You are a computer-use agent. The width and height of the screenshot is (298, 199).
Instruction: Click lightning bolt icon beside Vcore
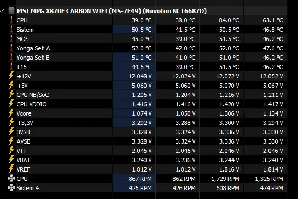pyautogui.click(x=11, y=113)
